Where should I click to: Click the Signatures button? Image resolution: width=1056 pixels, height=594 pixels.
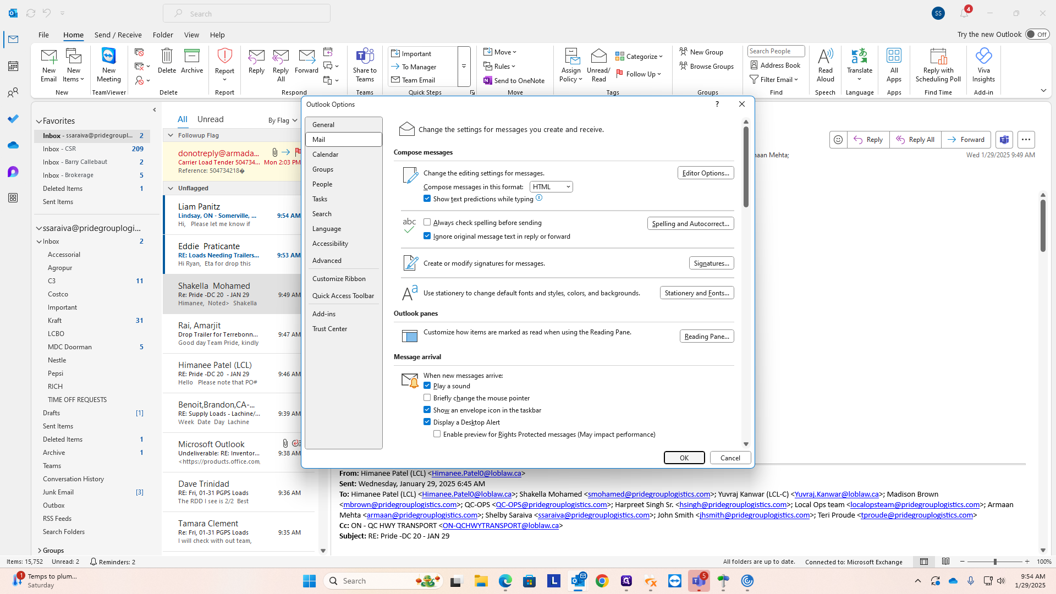pyautogui.click(x=711, y=263)
